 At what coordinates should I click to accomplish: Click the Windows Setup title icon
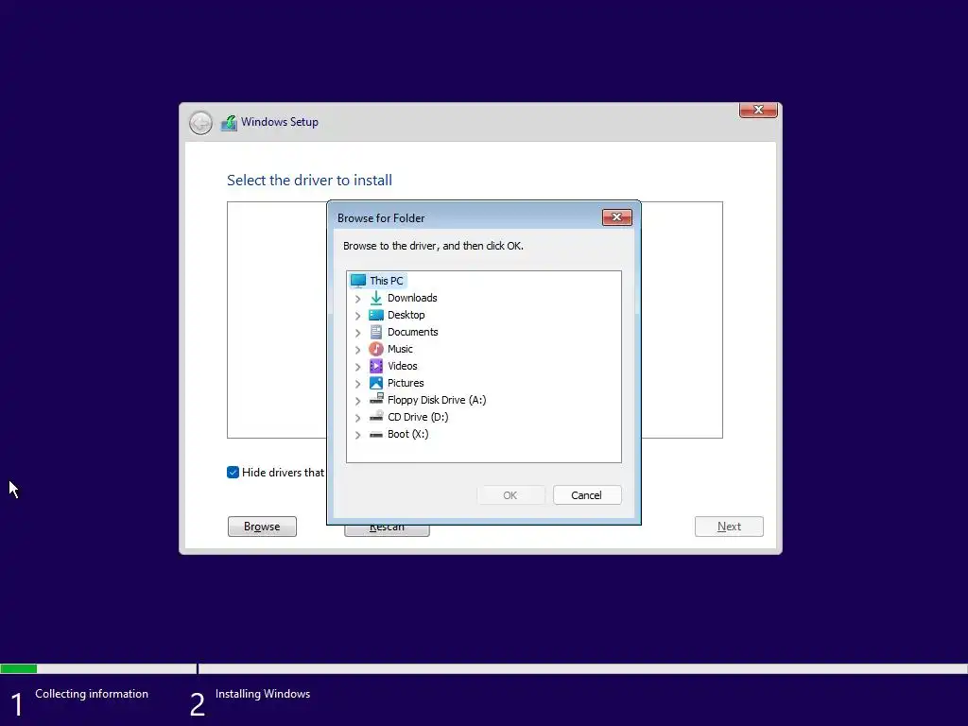pos(229,122)
